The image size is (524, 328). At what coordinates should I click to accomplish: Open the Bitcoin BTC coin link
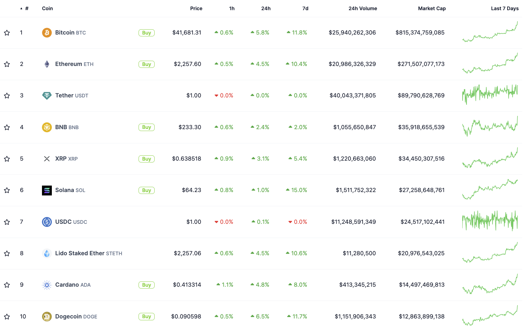71,33
